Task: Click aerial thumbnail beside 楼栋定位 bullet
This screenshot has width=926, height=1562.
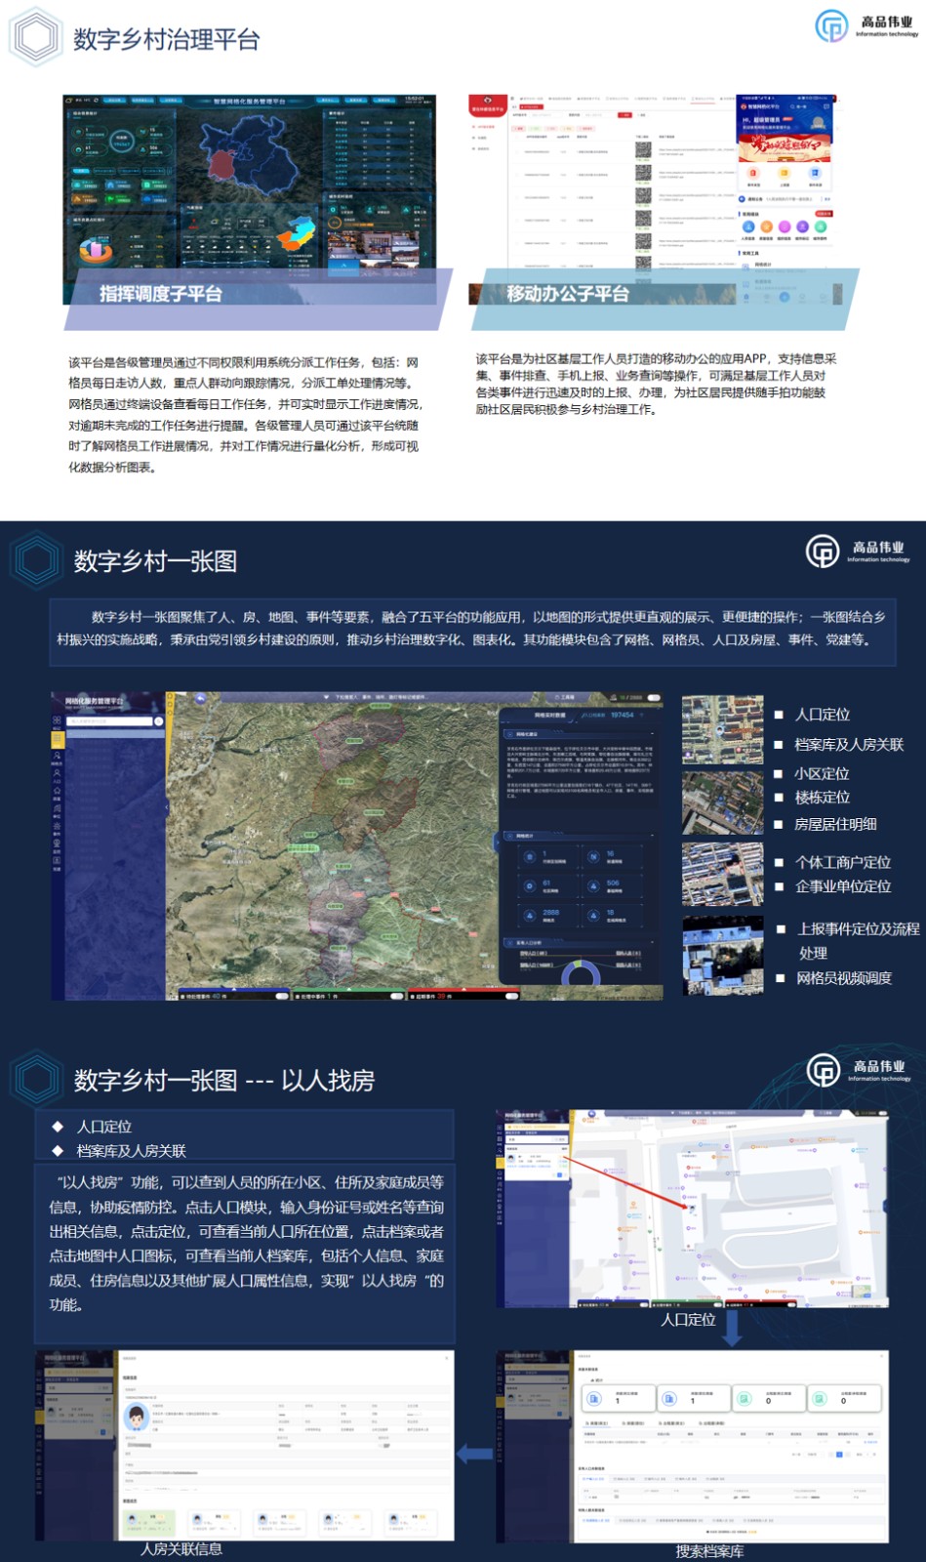Action: tap(722, 802)
